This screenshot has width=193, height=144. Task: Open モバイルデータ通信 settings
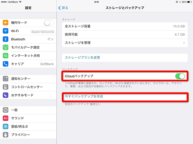coord(28,47)
